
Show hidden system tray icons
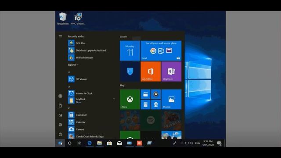pos(182,143)
